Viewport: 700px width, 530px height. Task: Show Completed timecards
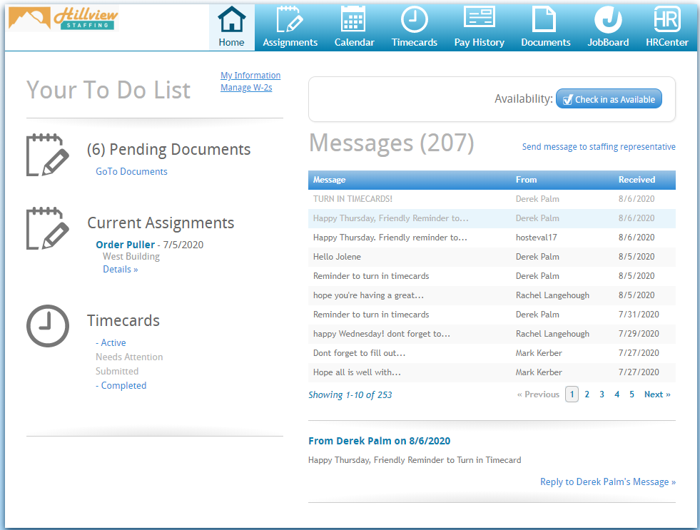pos(121,385)
